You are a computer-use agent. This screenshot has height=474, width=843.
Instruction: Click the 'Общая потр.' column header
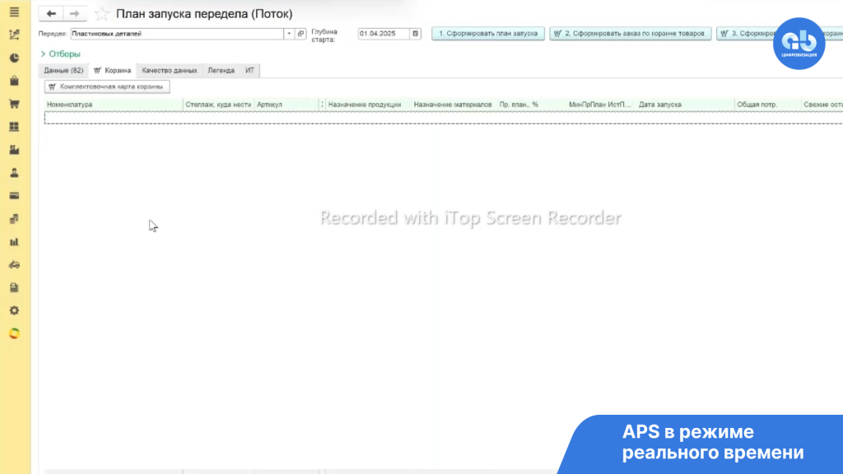(x=768, y=105)
